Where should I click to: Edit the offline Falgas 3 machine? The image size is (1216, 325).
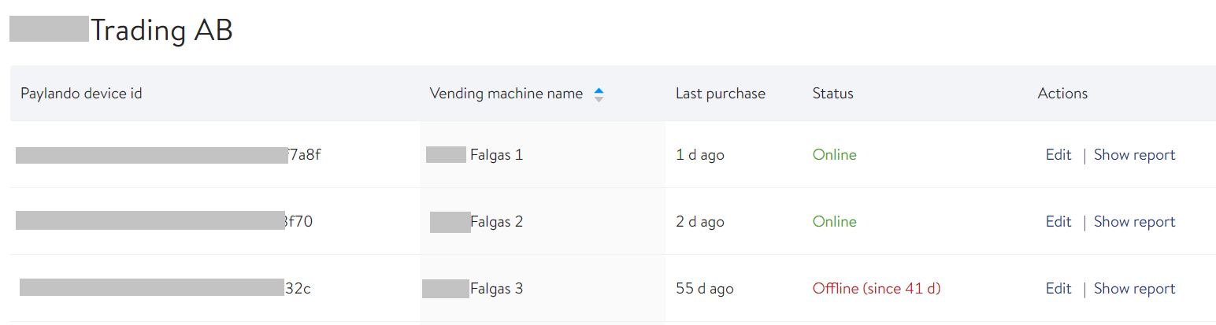[1058, 289]
